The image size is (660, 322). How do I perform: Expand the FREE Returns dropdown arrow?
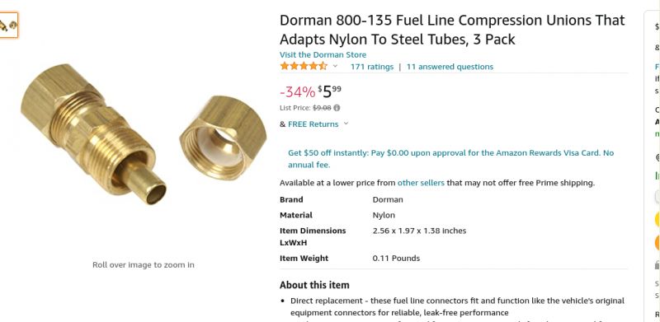[346, 124]
